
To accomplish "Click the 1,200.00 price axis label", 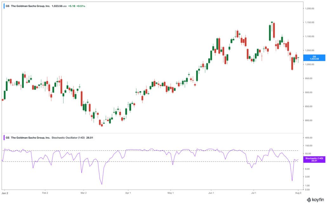I will click(x=310, y=9).
